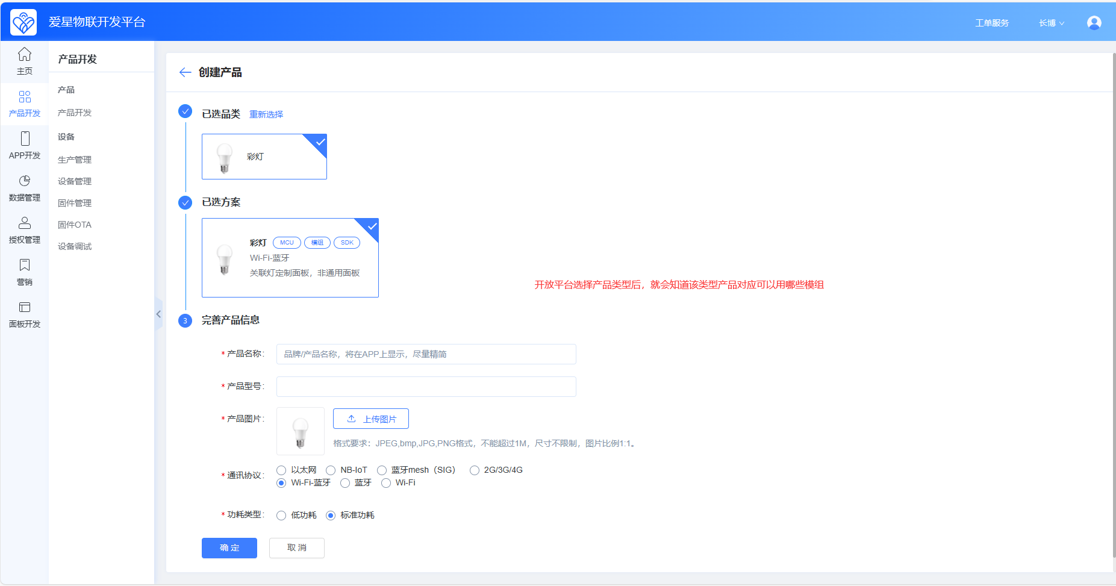Image resolution: width=1116 pixels, height=586 pixels.
Task: Click the back arrow beside 创建产品
Action: 185,72
